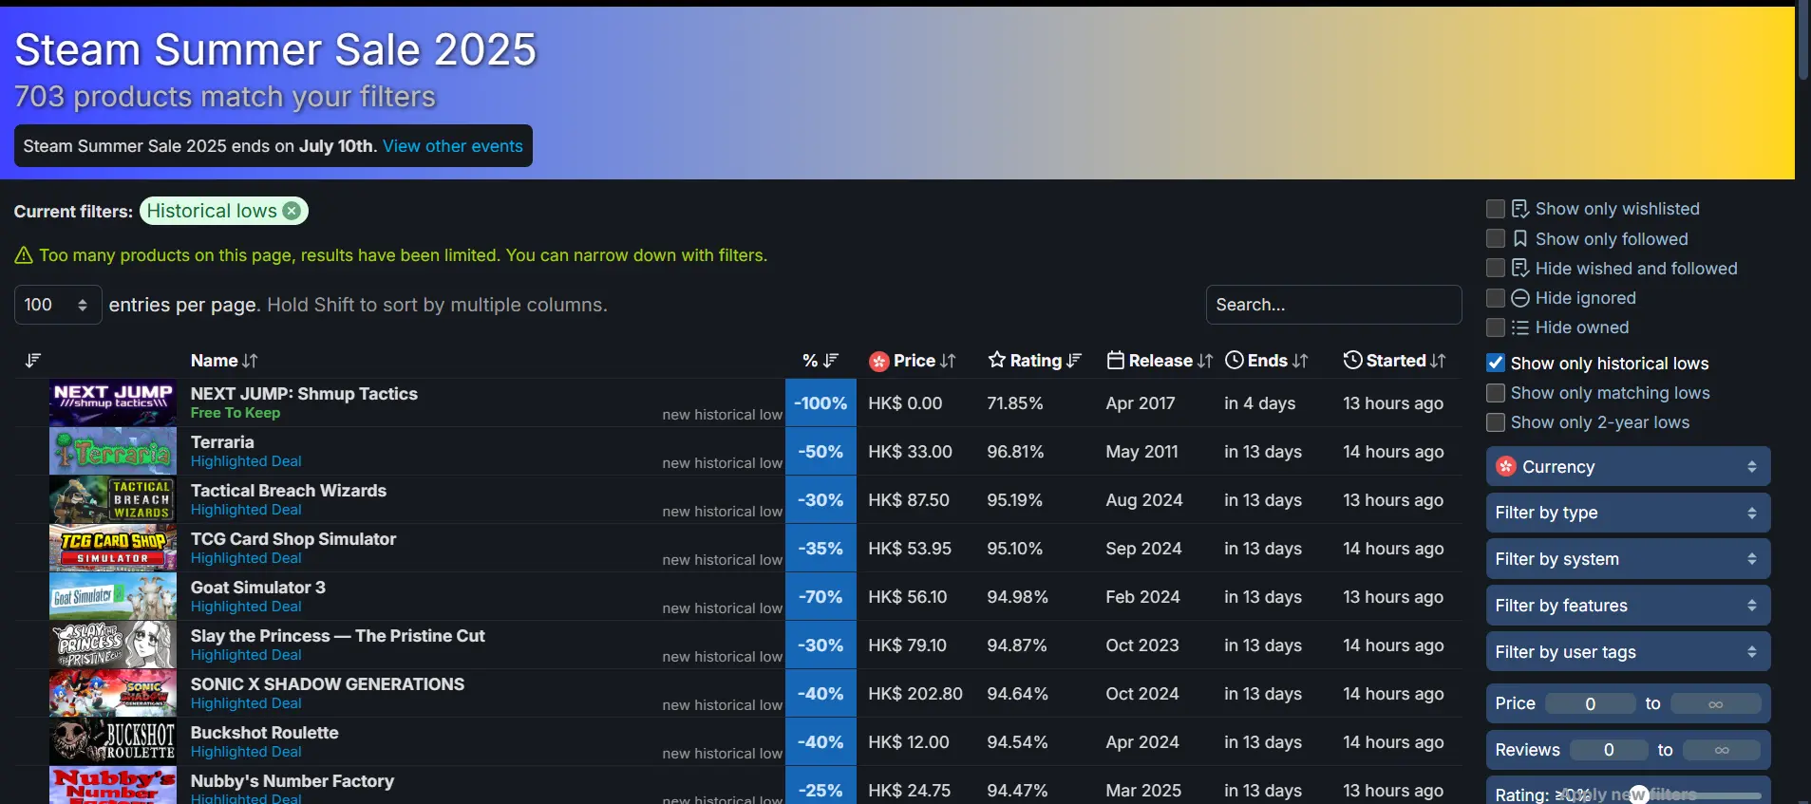Sort by Release date column

[x=1160, y=361]
